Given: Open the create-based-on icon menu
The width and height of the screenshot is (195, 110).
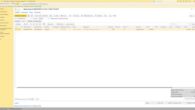Looking at the screenshot, I should pyautogui.click(x=51, y=16).
